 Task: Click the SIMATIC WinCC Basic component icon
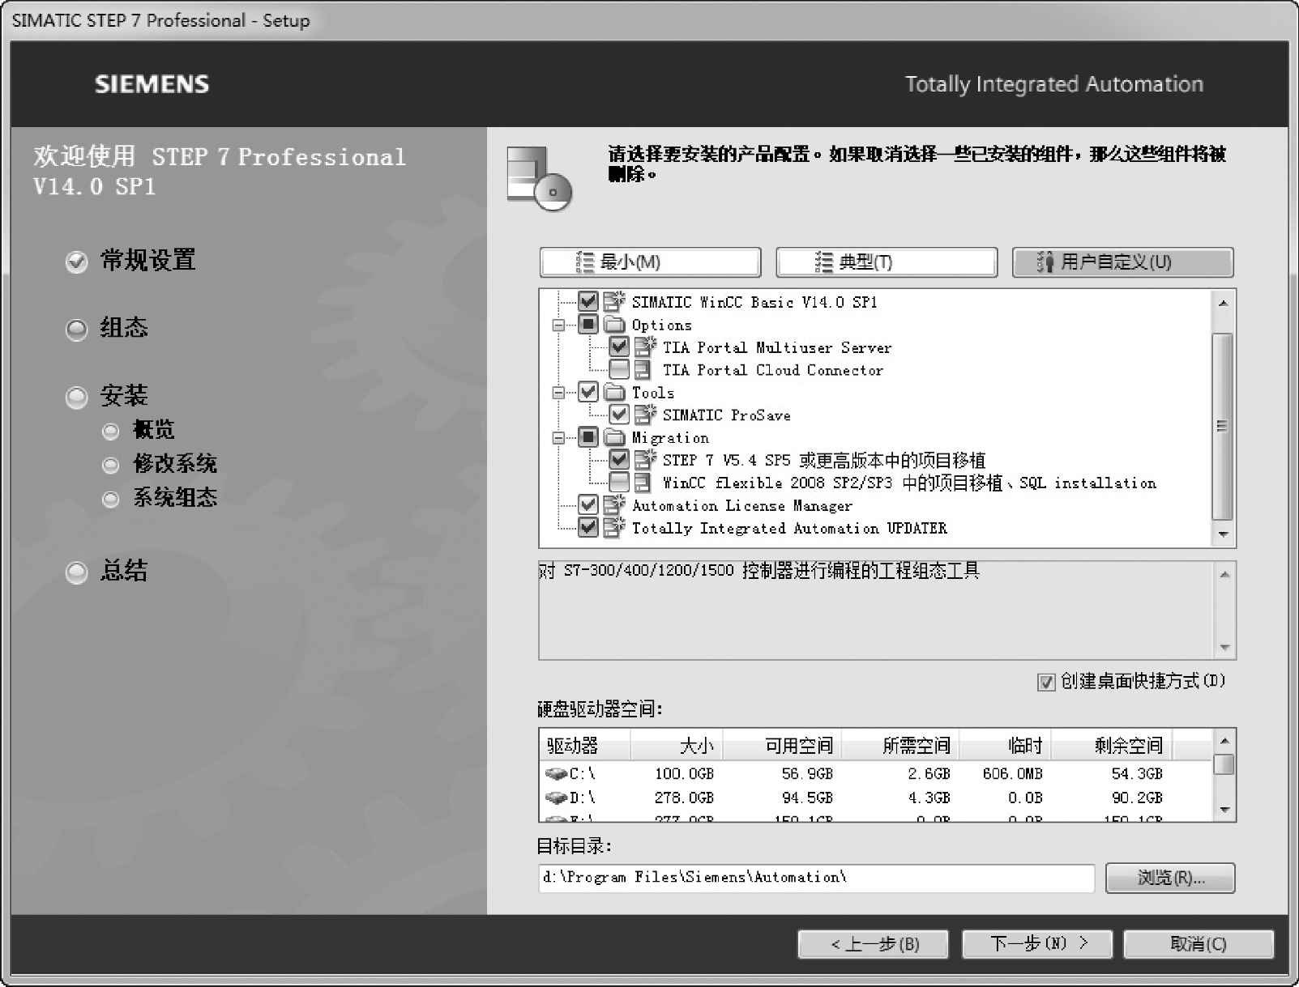[613, 301]
